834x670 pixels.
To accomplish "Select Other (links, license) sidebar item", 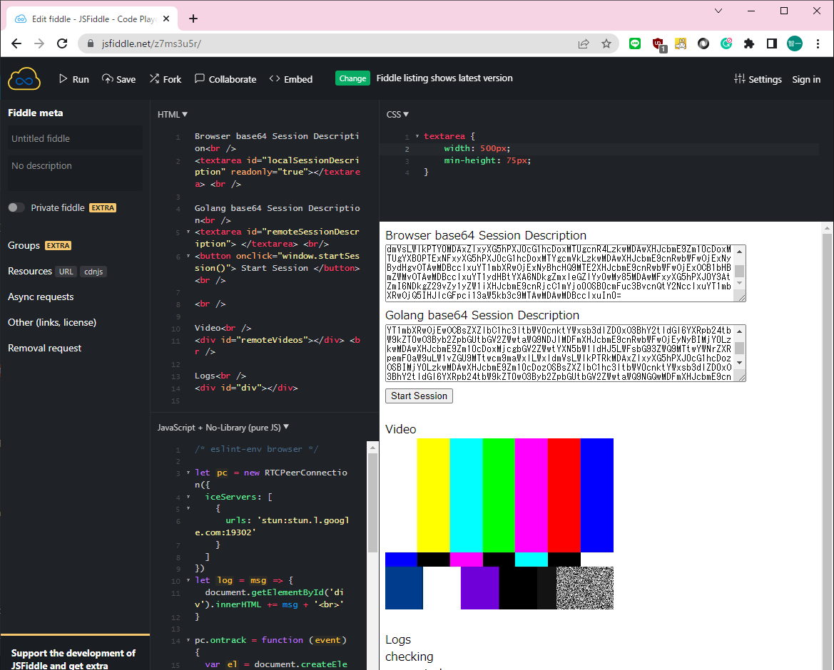I will point(52,322).
